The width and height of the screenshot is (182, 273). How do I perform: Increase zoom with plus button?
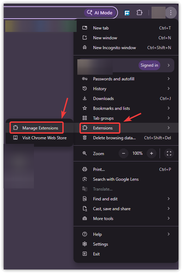(x=152, y=153)
